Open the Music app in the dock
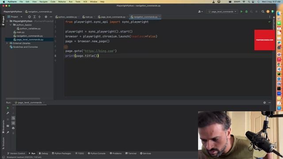283x159 pixels. (x=279, y=60)
